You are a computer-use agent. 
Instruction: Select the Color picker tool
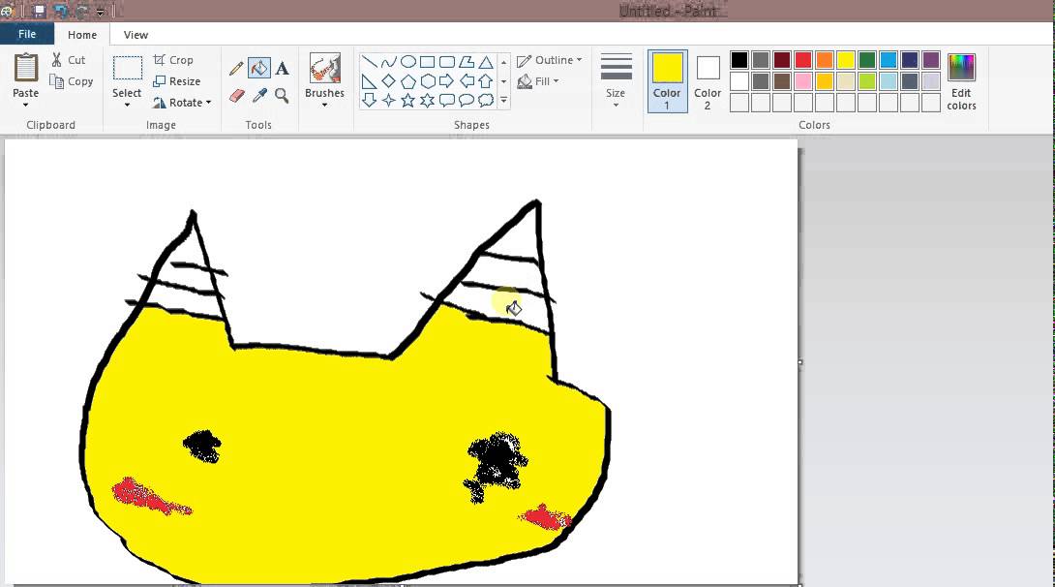click(259, 95)
